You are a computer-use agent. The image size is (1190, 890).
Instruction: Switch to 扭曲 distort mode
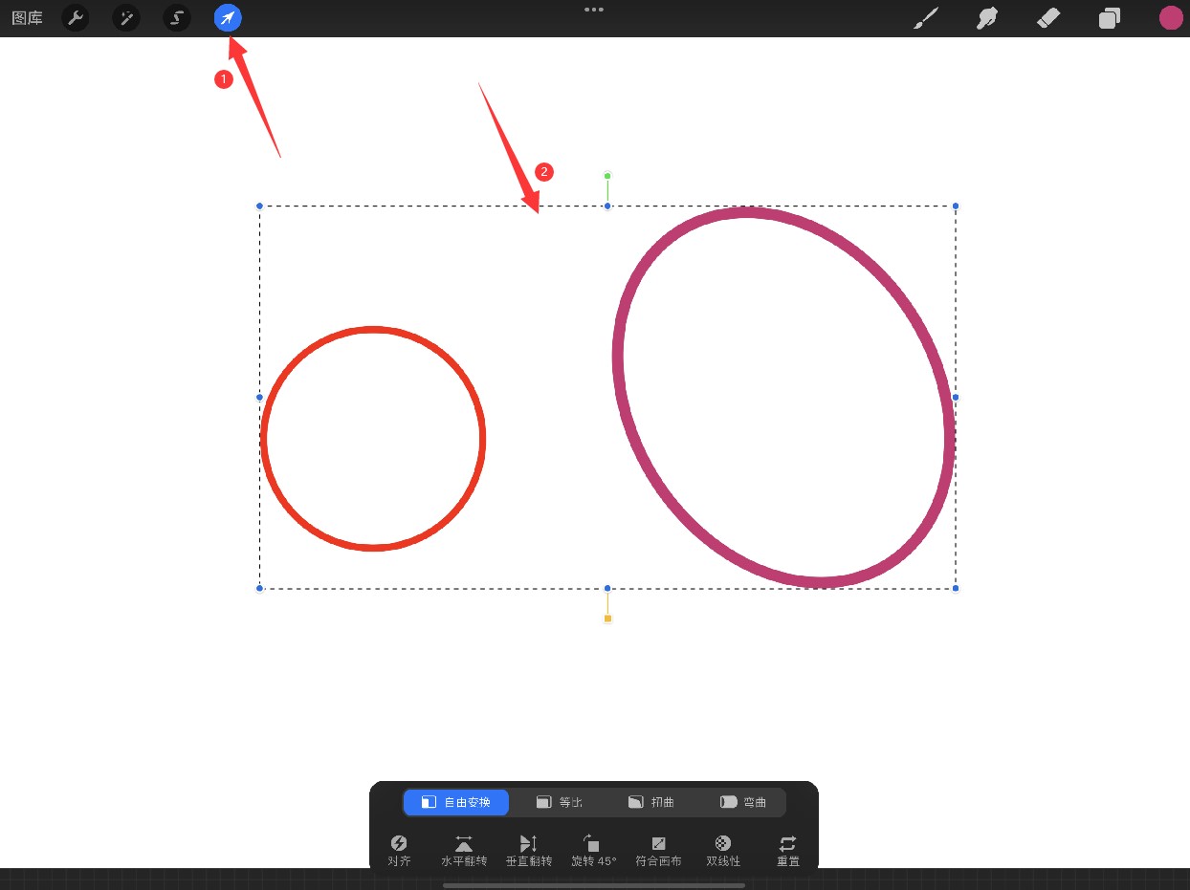click(x=651, y=802)
